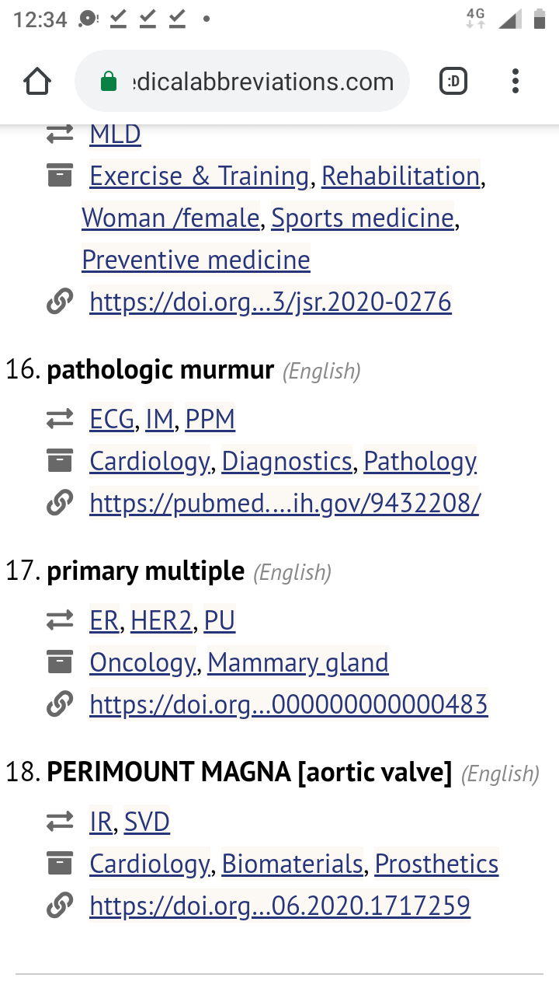Viewport: 559px width, 995px height.
Task: Click the SVD abbreviation link
Action: point(147,822)
